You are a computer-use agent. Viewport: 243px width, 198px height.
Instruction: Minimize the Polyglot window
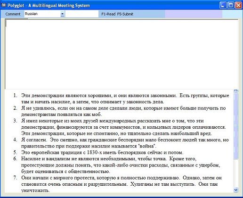[x=223, y=5]
